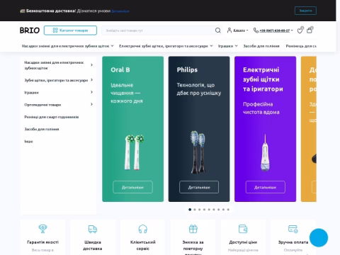
Task: Close the free delivery banner
Action: tap(305, 11)
